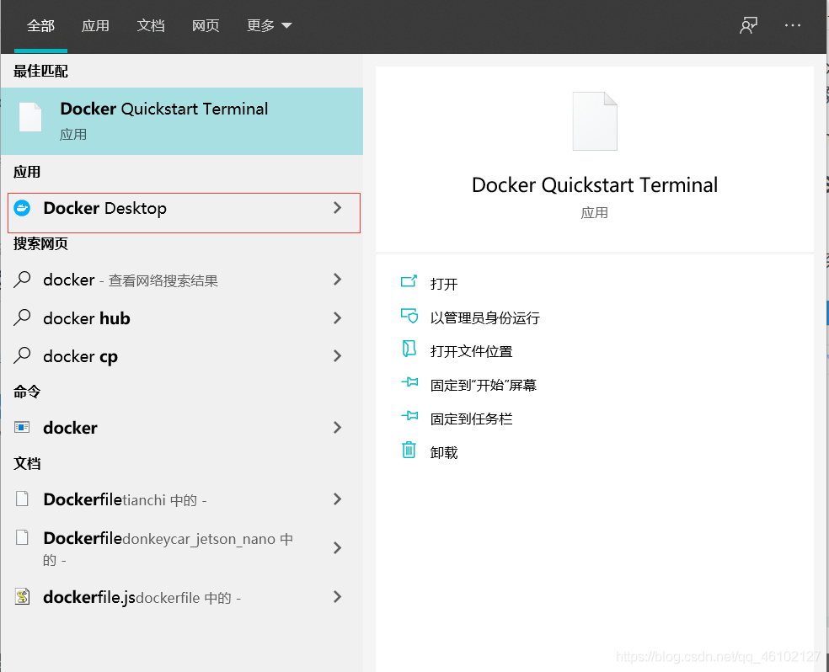The height and width of the screenshot is (672, 829).
Task: Click the feedback person icon
Action: tap(748, 25)
